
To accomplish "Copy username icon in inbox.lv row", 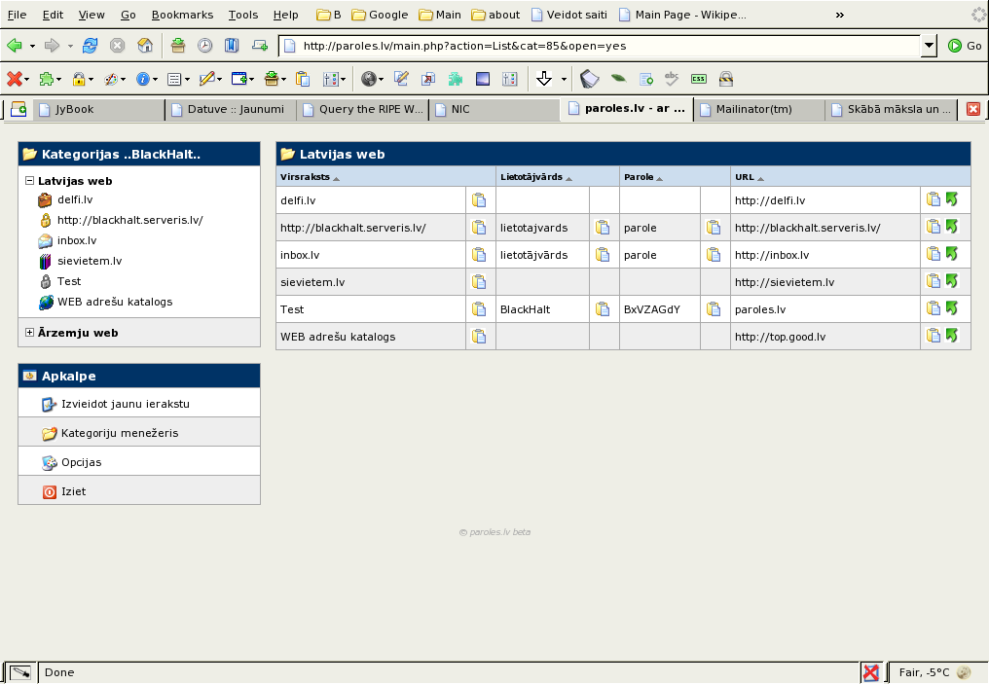I will click(603, 255).
